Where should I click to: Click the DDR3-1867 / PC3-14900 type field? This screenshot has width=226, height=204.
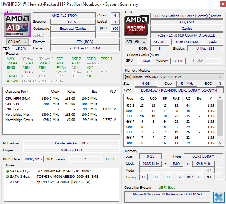coord(179,90)
